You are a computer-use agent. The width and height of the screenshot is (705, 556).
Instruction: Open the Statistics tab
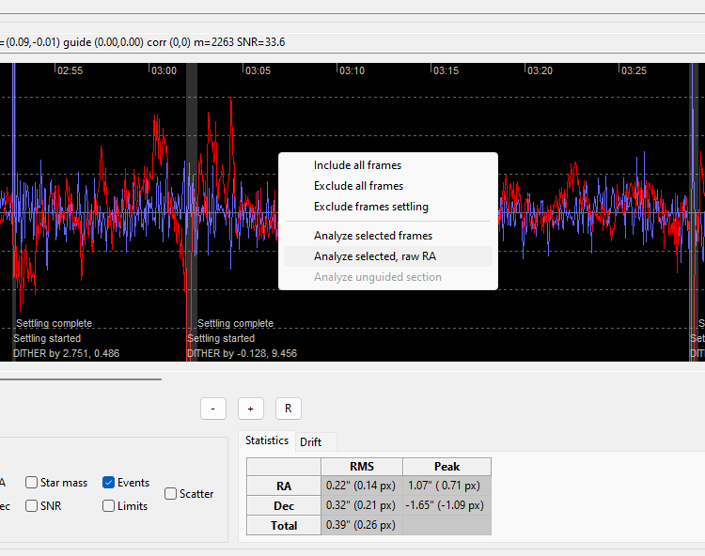267,440
